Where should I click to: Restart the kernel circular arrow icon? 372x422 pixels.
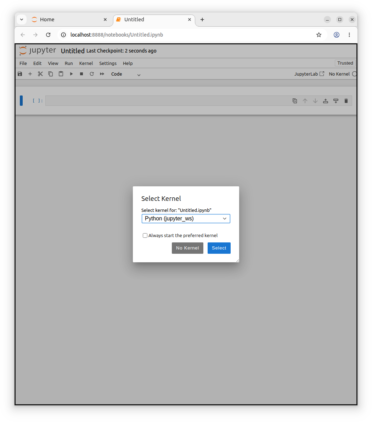coord(92,74)
